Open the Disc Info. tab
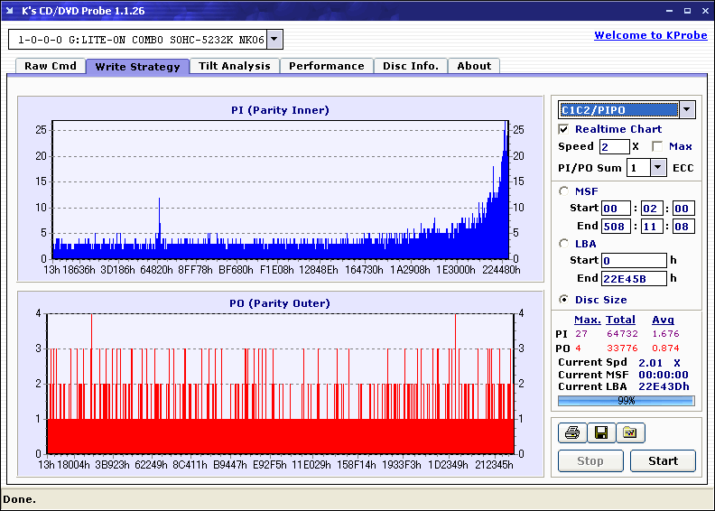The height and width of the screenshot is (511, 715). point(410,66)
